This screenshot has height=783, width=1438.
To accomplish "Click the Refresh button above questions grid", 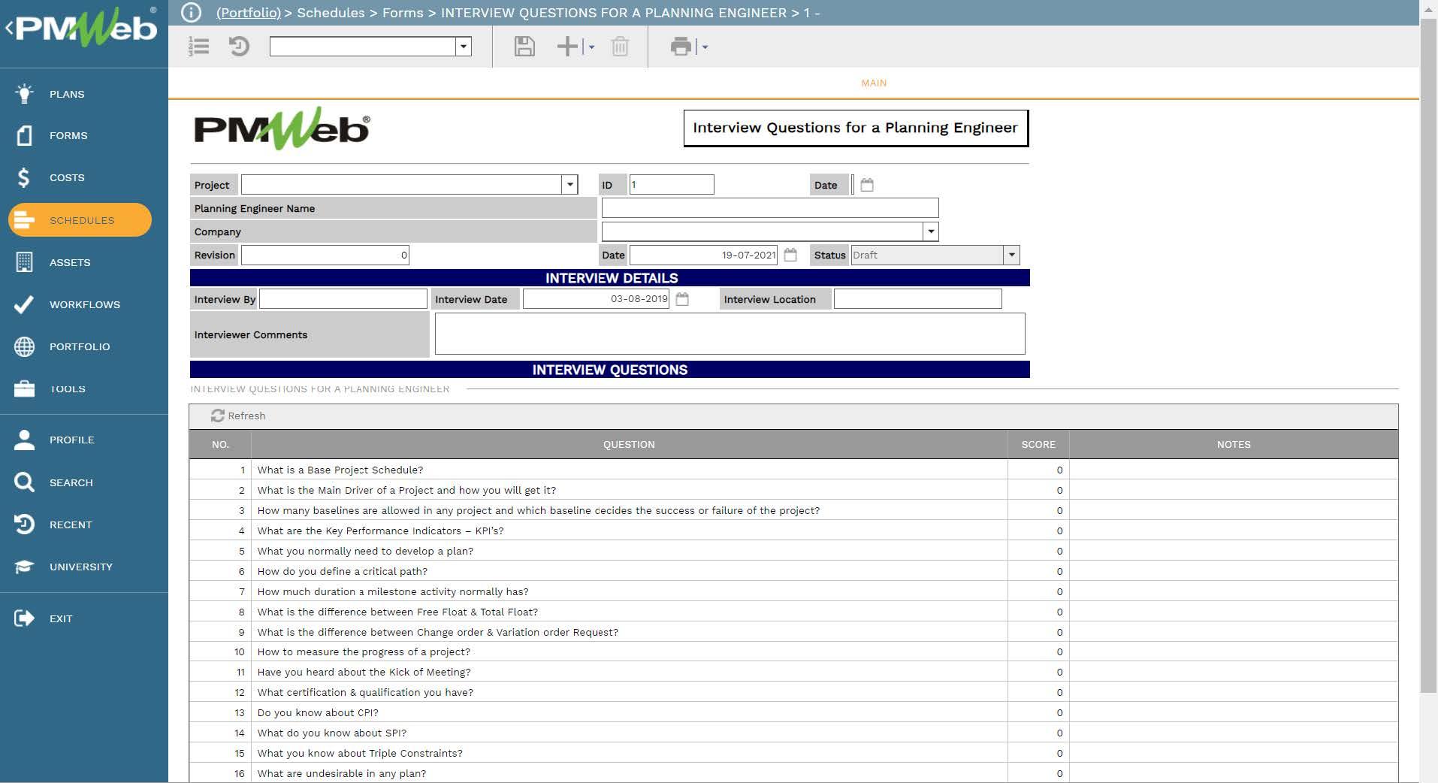I will tap(238, 416).
